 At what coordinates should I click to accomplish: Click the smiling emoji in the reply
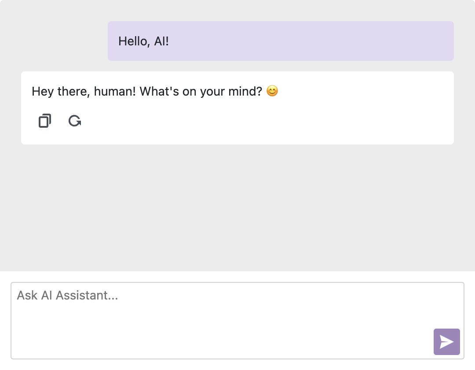pyautogui.click(x=272, y=91)
